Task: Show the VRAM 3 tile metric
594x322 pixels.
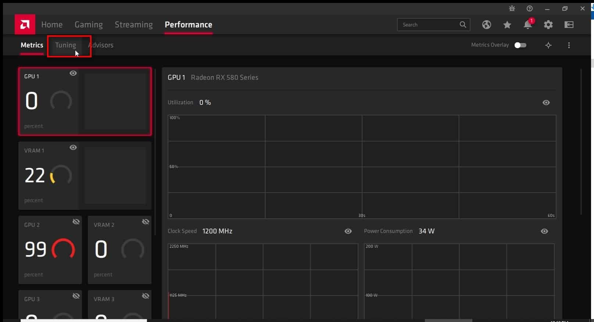Action: (146, 296)
